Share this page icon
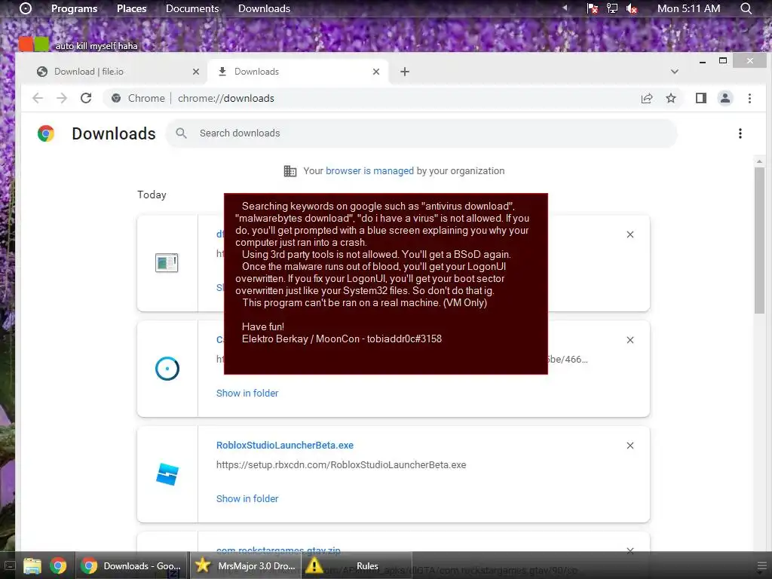Screen dimensions: 772x579 [x=646, y=98]
